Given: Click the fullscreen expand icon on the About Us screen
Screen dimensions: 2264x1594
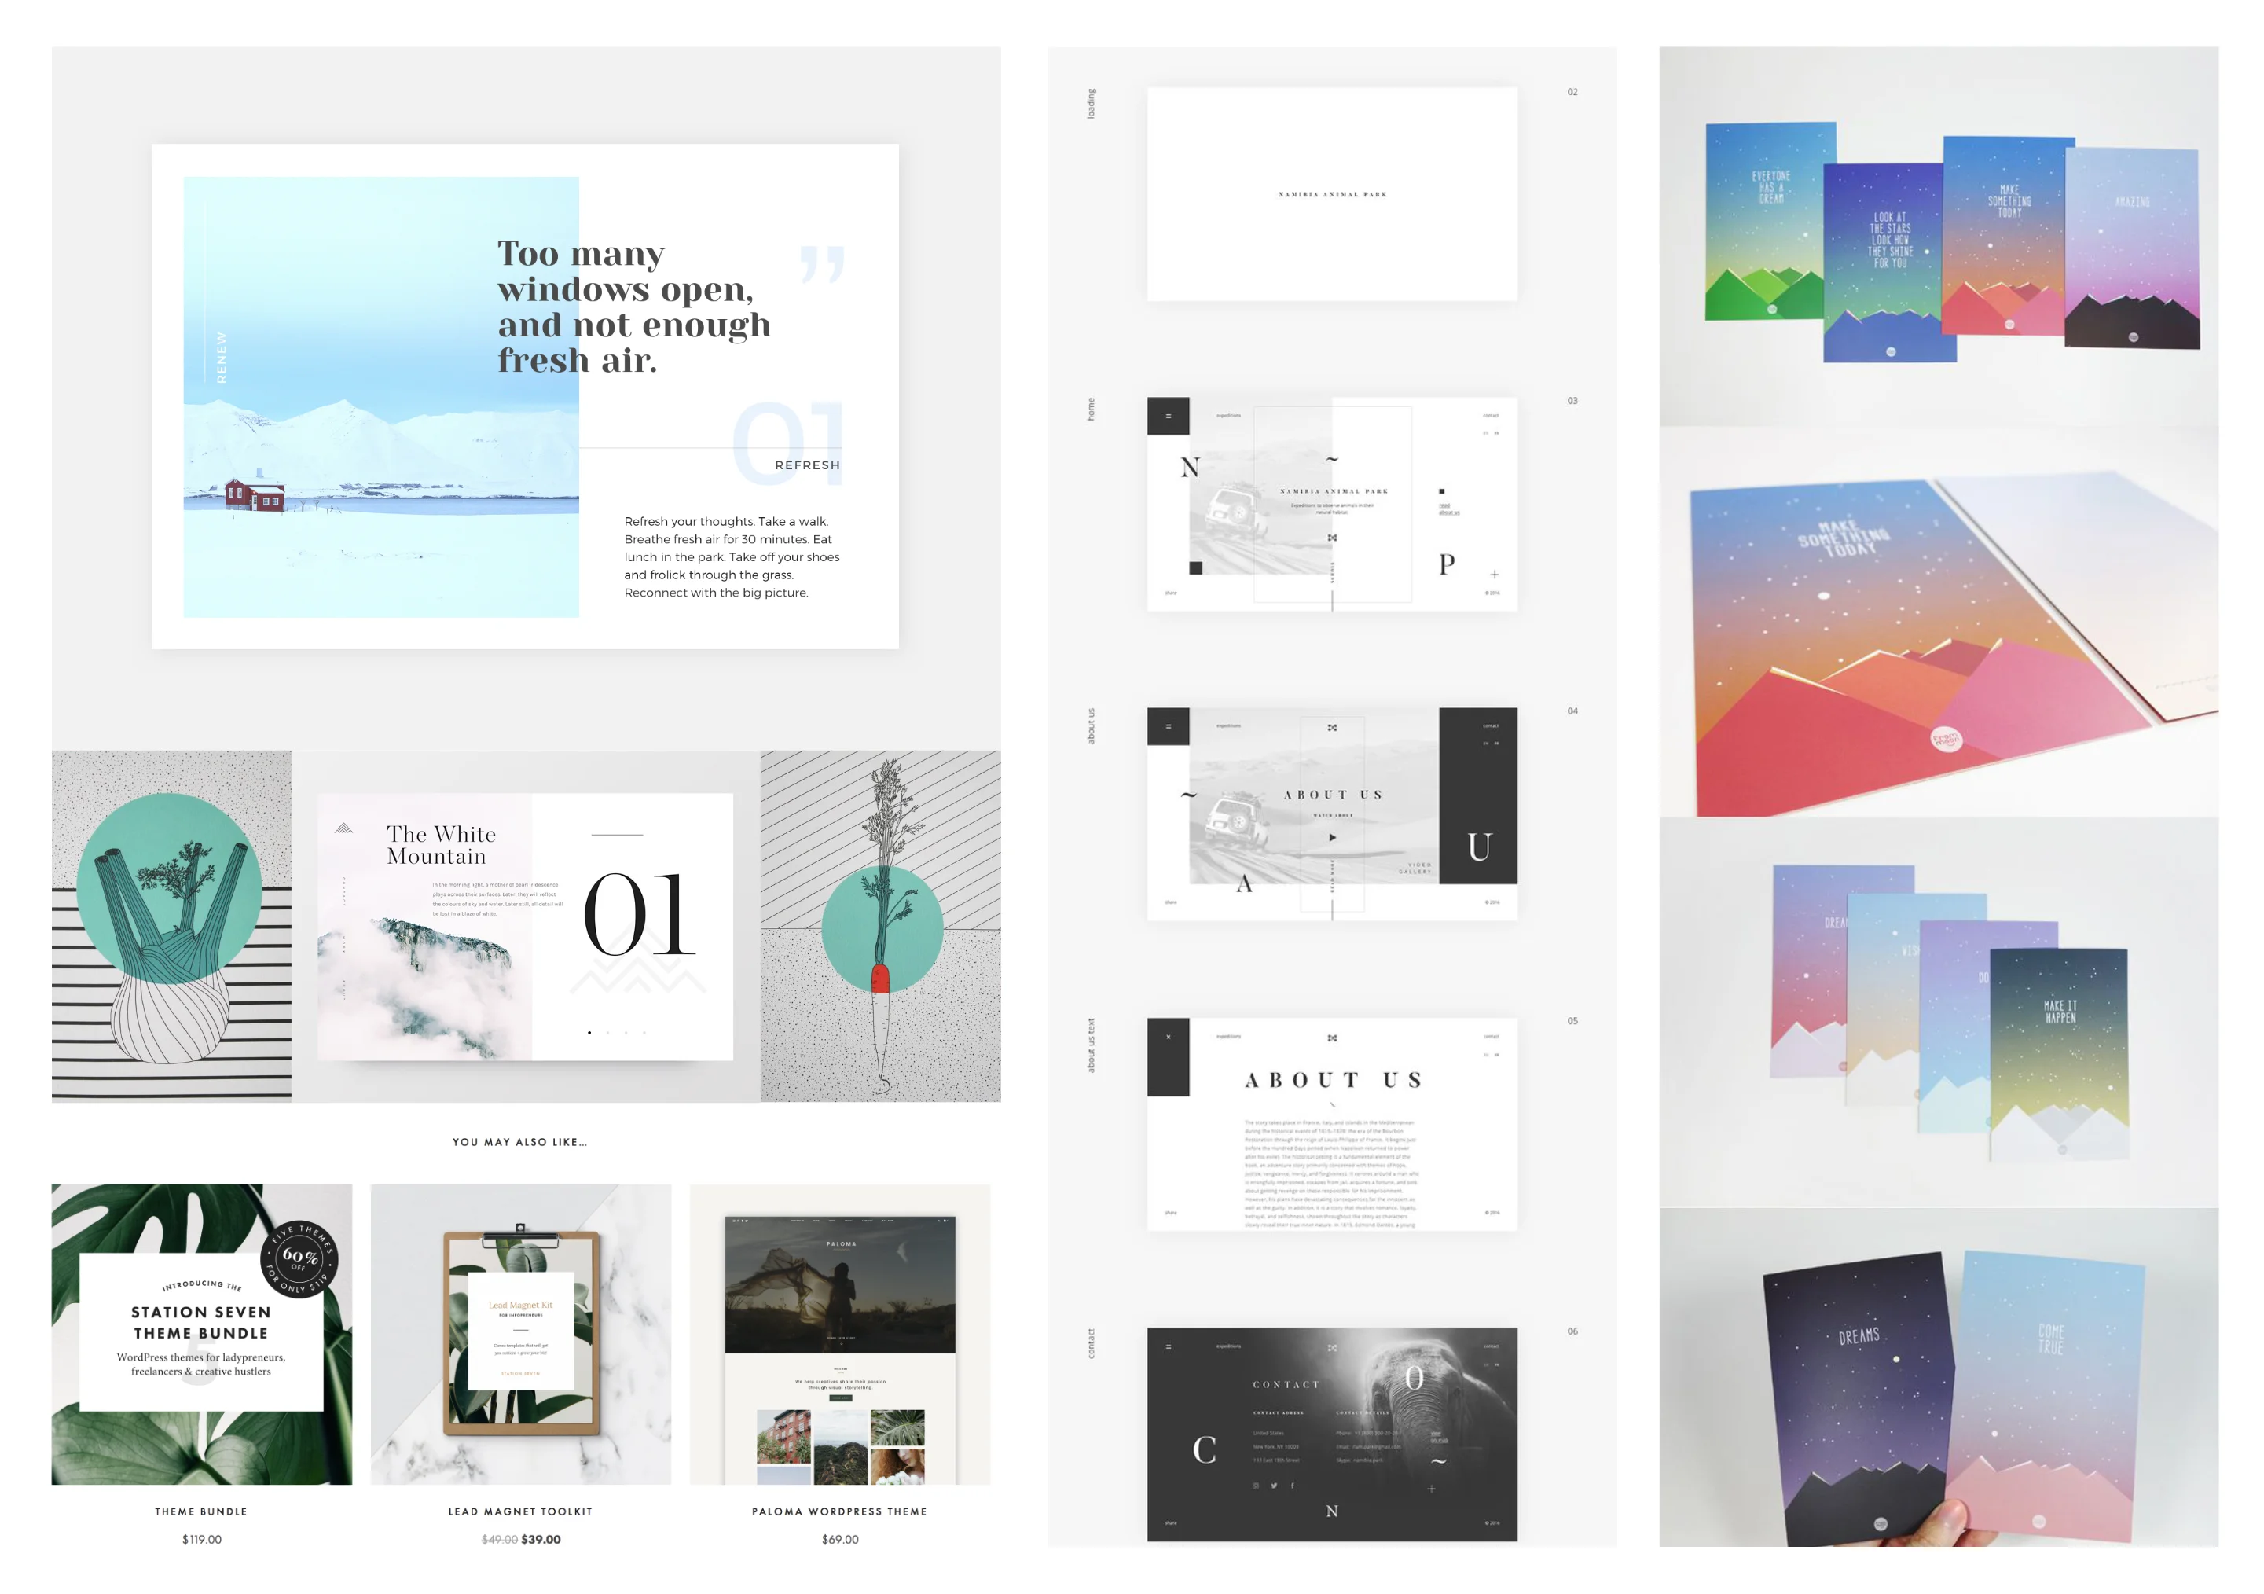Looking at the screenshot, I should [1333, 727].
